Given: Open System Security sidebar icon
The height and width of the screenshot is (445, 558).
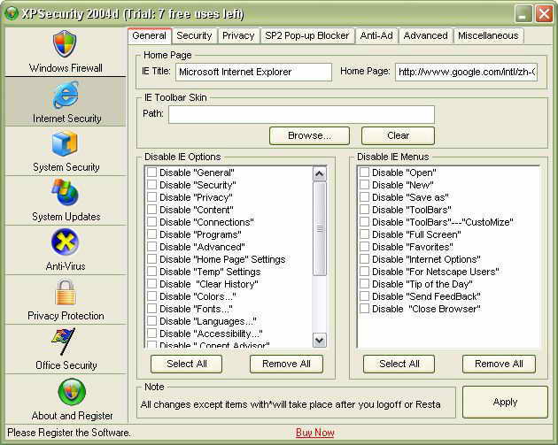Looking at the screenshot, I should pos(66,143).
